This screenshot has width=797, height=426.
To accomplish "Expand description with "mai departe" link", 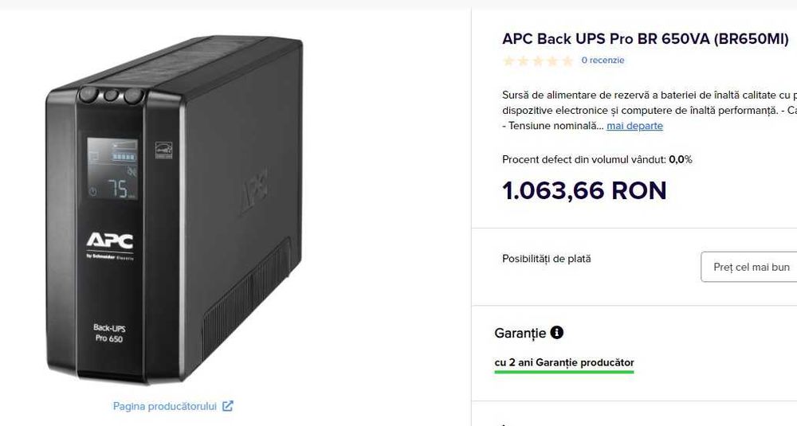I will pyautogui.click(x=634, y=126).
